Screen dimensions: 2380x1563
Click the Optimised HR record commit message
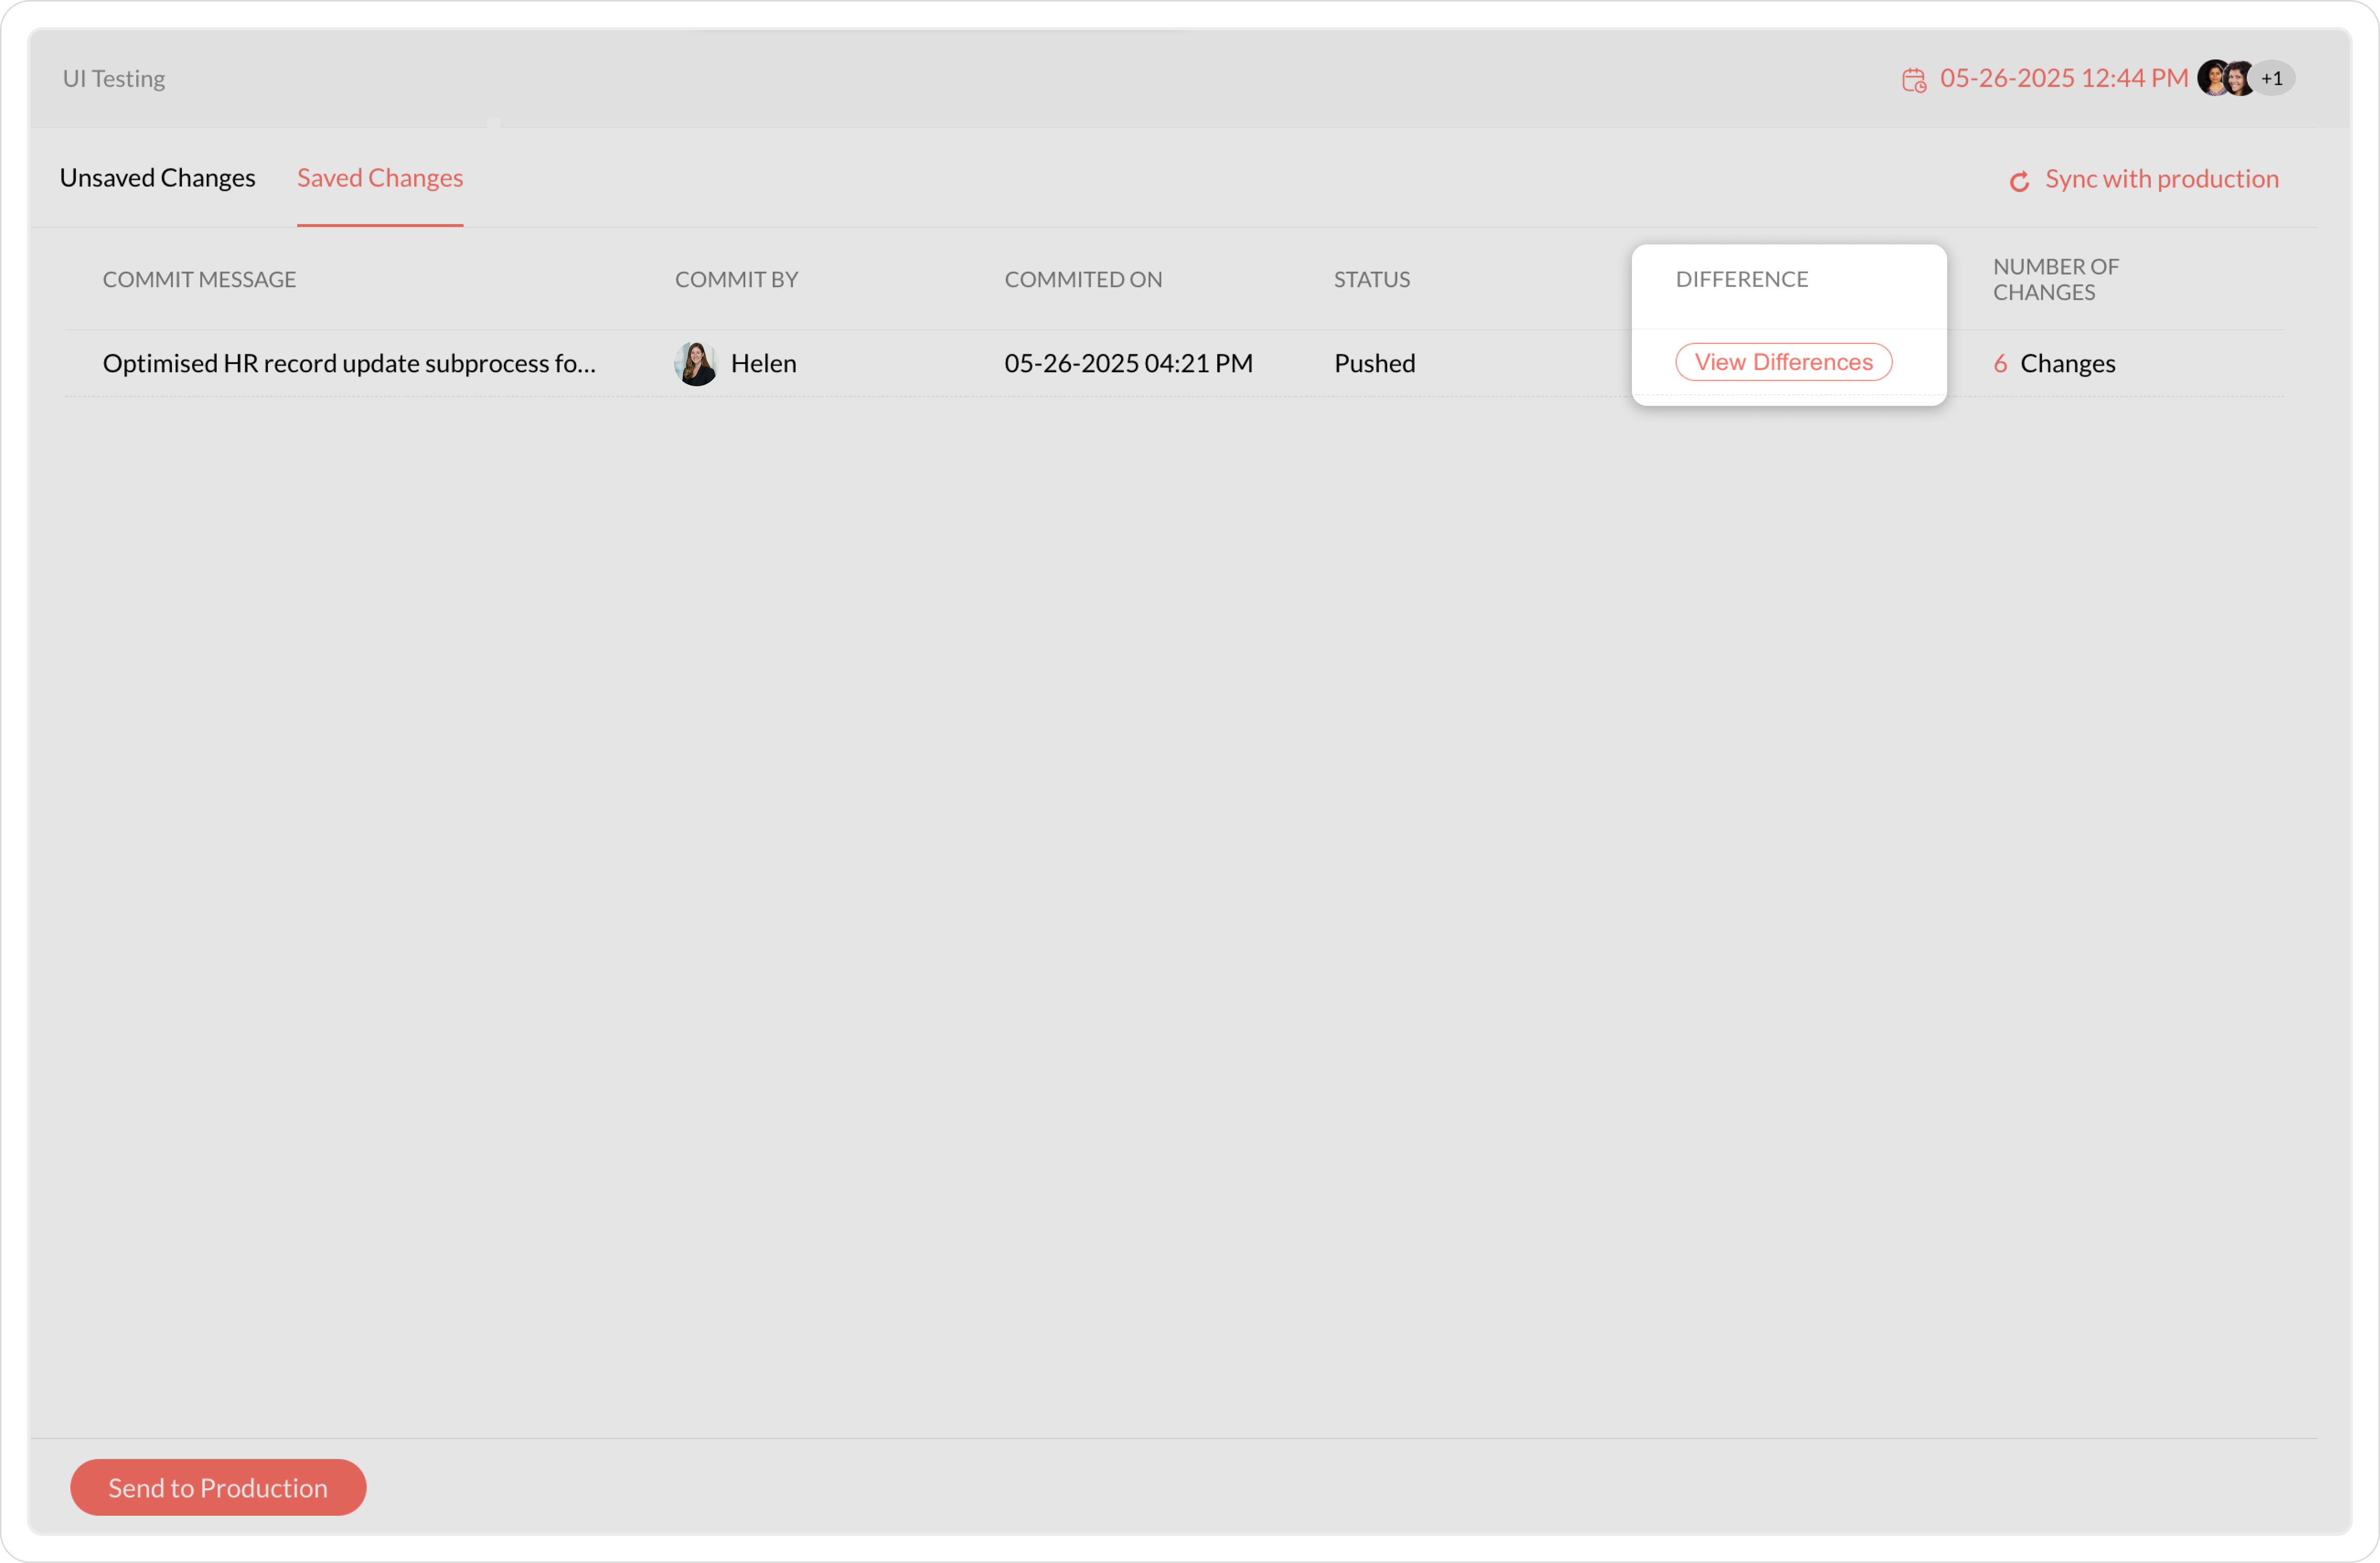point(349,364)
